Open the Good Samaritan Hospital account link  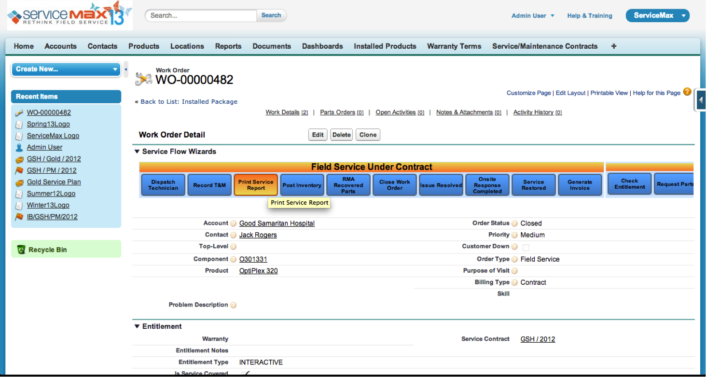click(x=277, y=223)
